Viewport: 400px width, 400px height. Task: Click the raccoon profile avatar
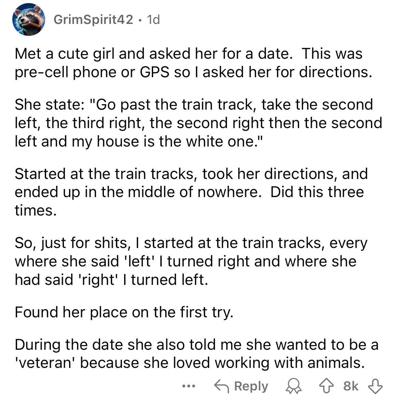(28, 19)
